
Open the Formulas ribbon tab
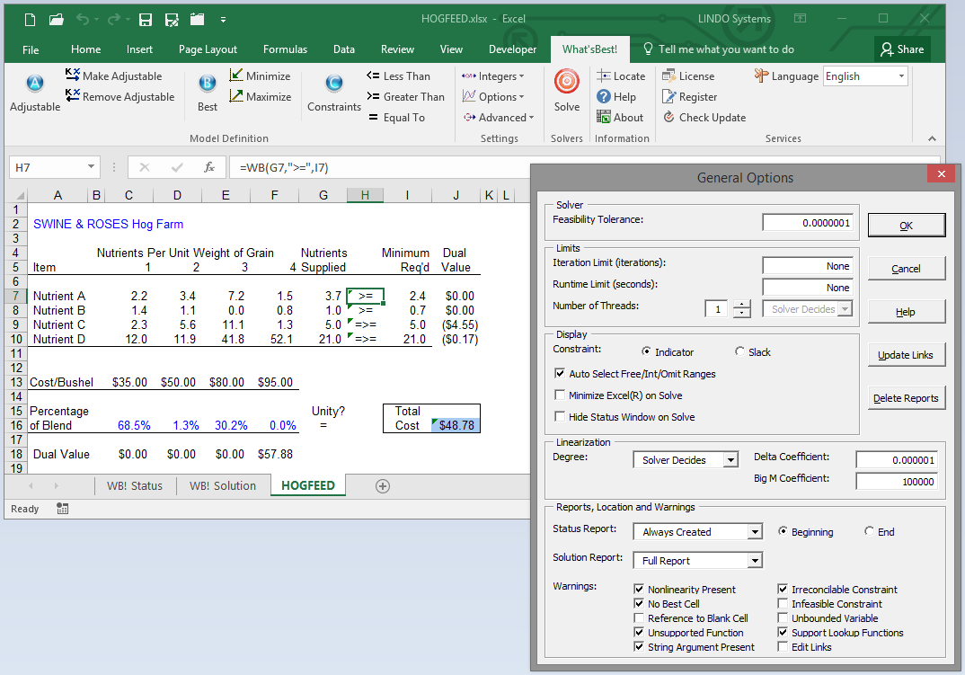click(285, 49)
